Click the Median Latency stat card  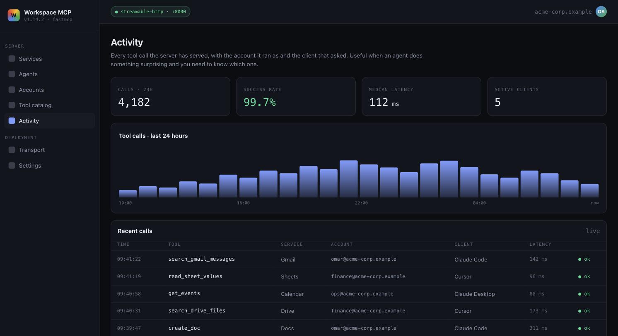421,96
